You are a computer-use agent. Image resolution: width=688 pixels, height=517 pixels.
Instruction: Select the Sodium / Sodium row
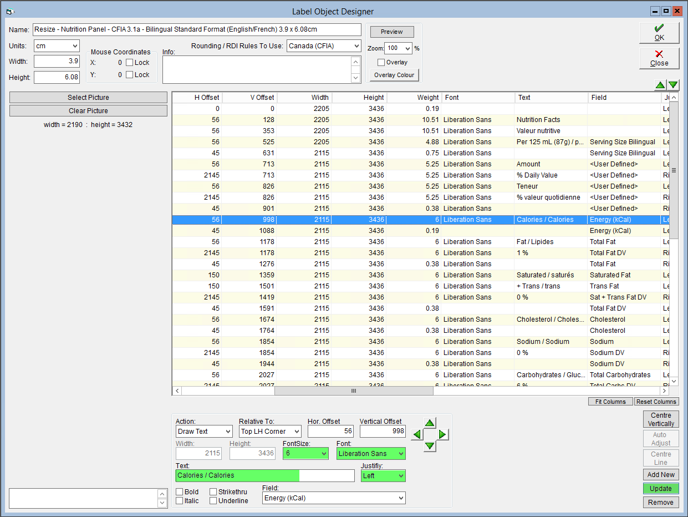pos(421,342)
